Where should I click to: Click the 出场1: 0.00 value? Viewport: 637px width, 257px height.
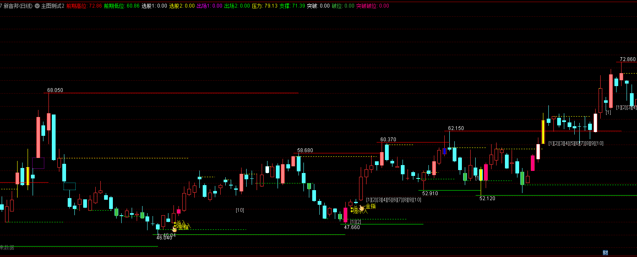209,6
